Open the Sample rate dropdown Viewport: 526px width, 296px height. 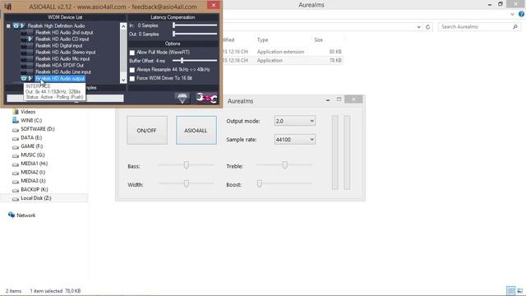tap(294, 139)
